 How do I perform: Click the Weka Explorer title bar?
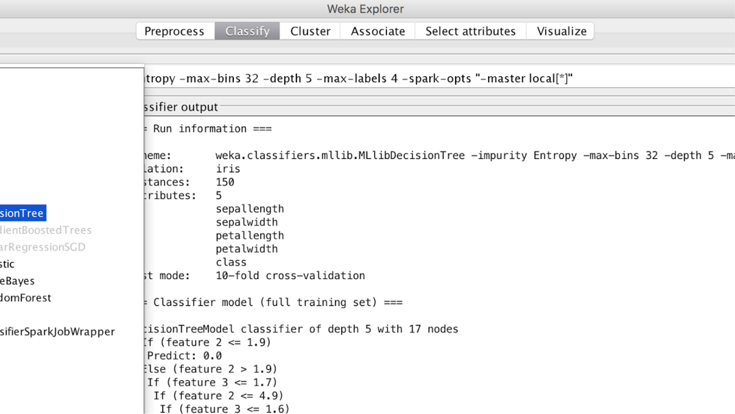(x=365, y=9)
